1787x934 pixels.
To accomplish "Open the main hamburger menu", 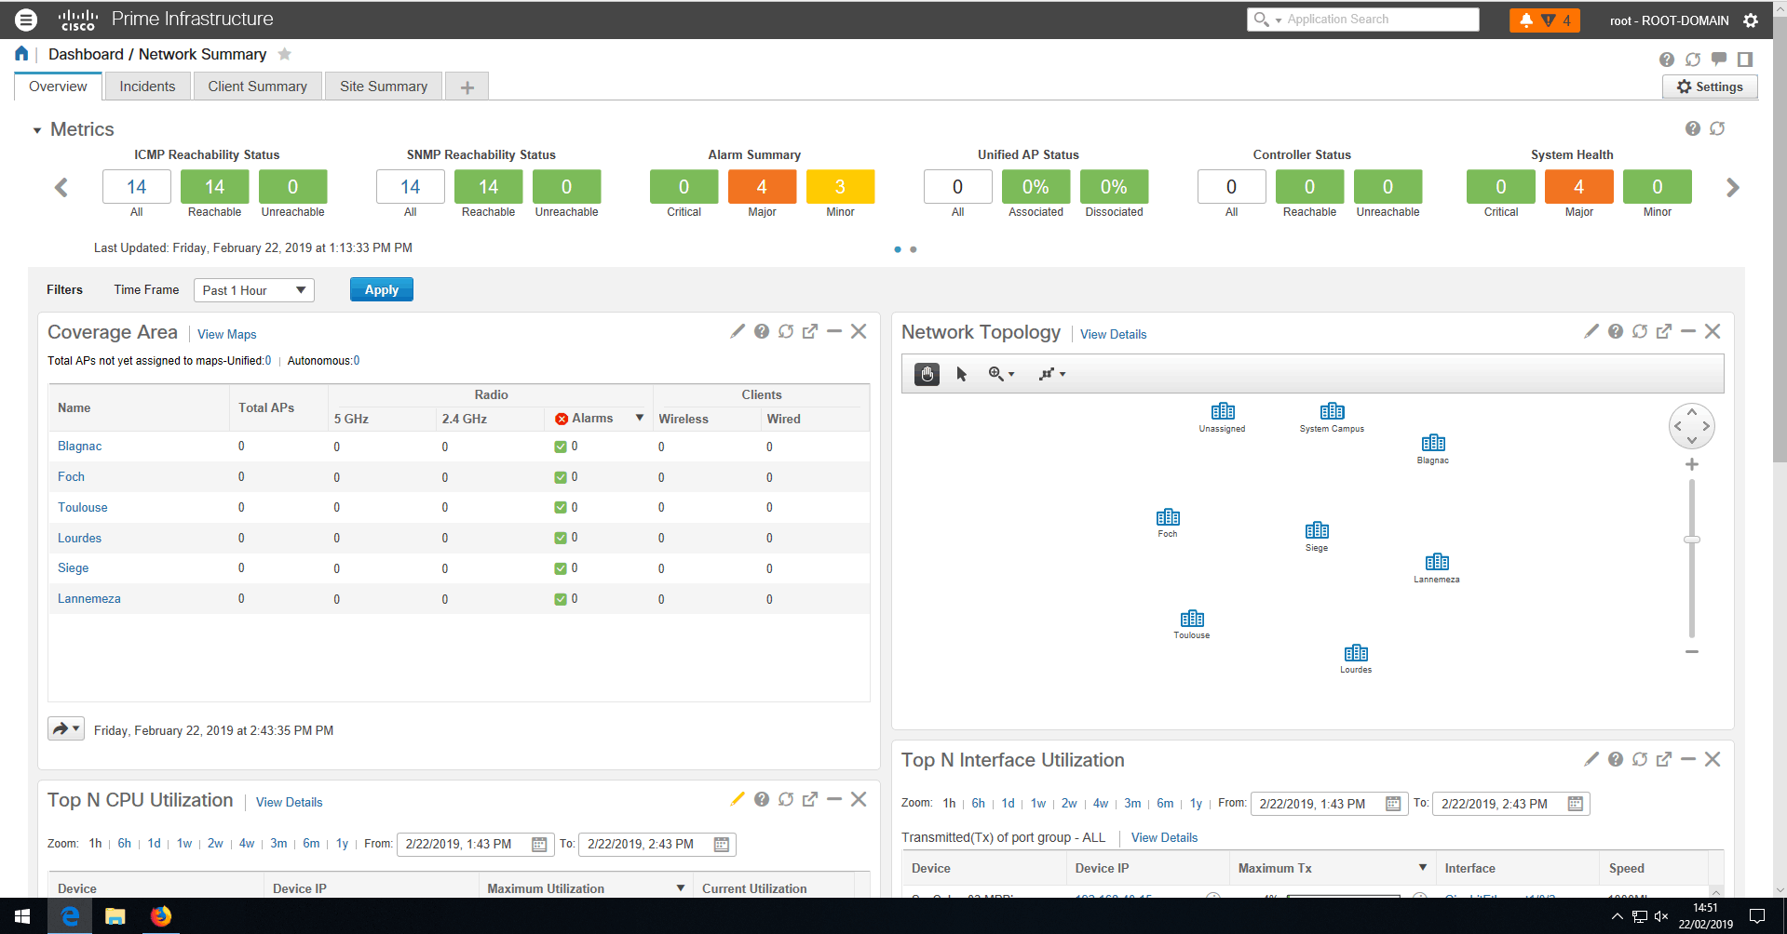I will click(x=26, y=19).
